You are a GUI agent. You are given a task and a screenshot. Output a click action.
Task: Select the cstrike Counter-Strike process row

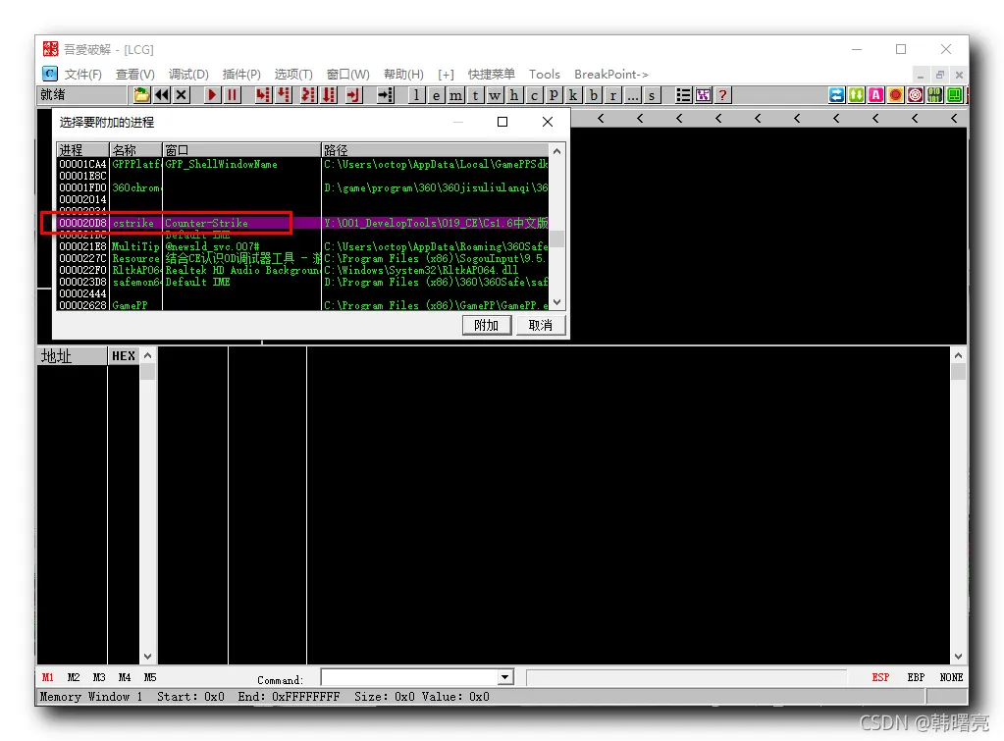pyautogui.click(x=303, y=223)
